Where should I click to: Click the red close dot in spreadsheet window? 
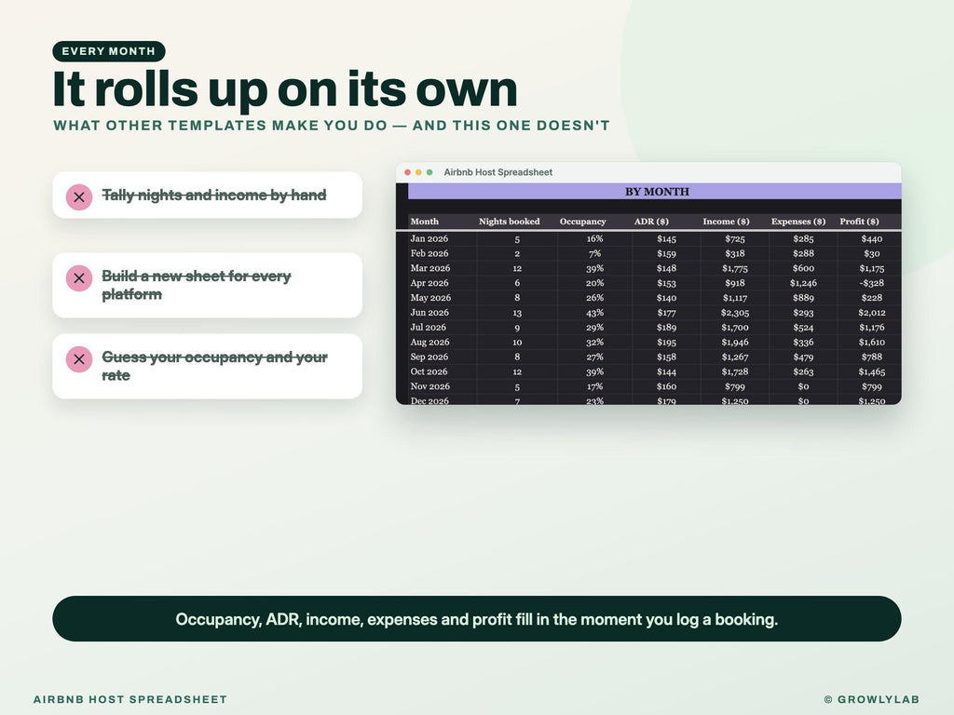[x=408, y=172]
